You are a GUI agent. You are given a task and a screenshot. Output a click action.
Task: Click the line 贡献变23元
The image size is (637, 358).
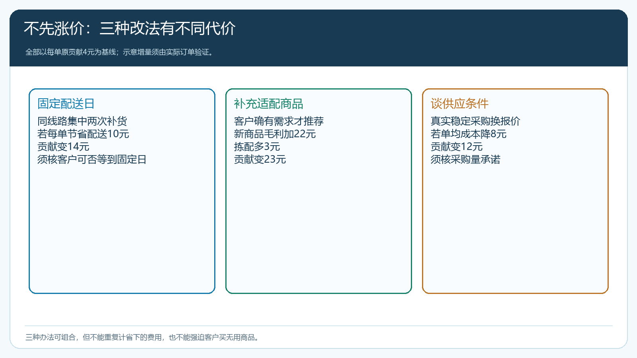tap(260, 159)
